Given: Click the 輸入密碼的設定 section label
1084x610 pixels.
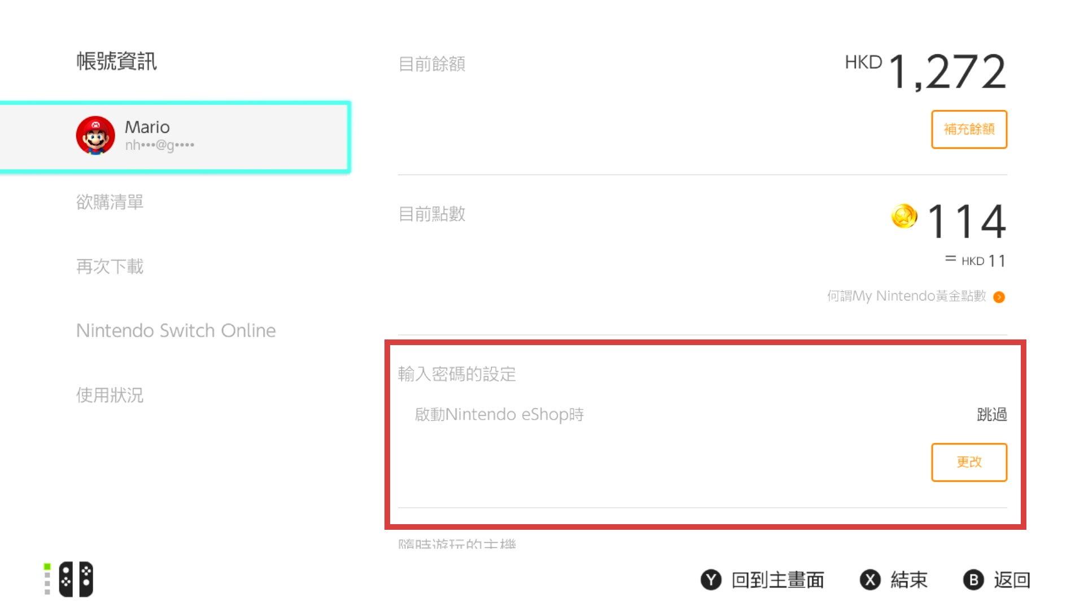Looking at the screenshot, I should [x=456, y=374].
